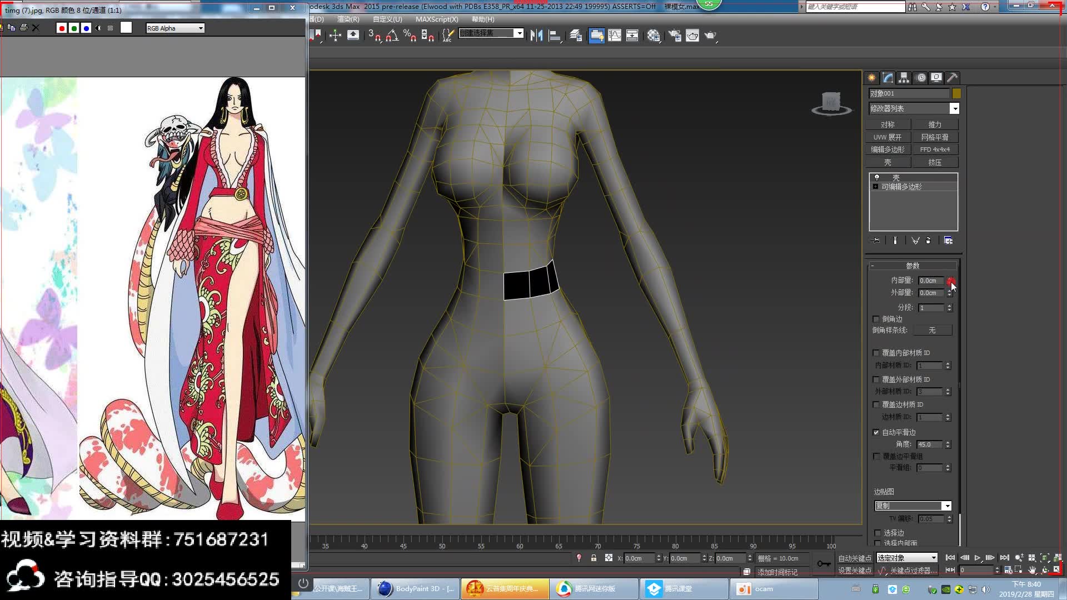Screen dimensions: 1067x600
Task: Enable 覆盖内部材质 ID checkbox
Action: coord(876,353)
